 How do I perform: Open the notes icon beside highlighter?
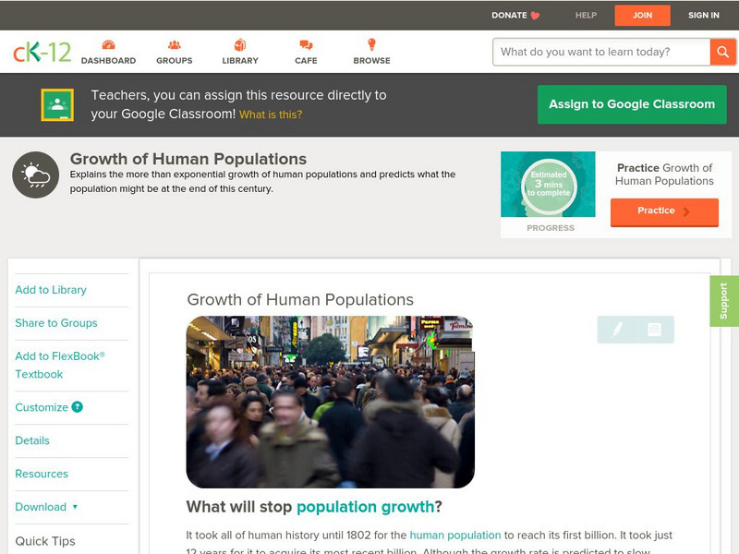tap(654, 329)
